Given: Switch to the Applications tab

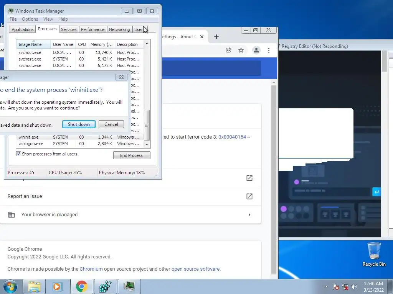Looking at the screenshot, I should (23, 29).
